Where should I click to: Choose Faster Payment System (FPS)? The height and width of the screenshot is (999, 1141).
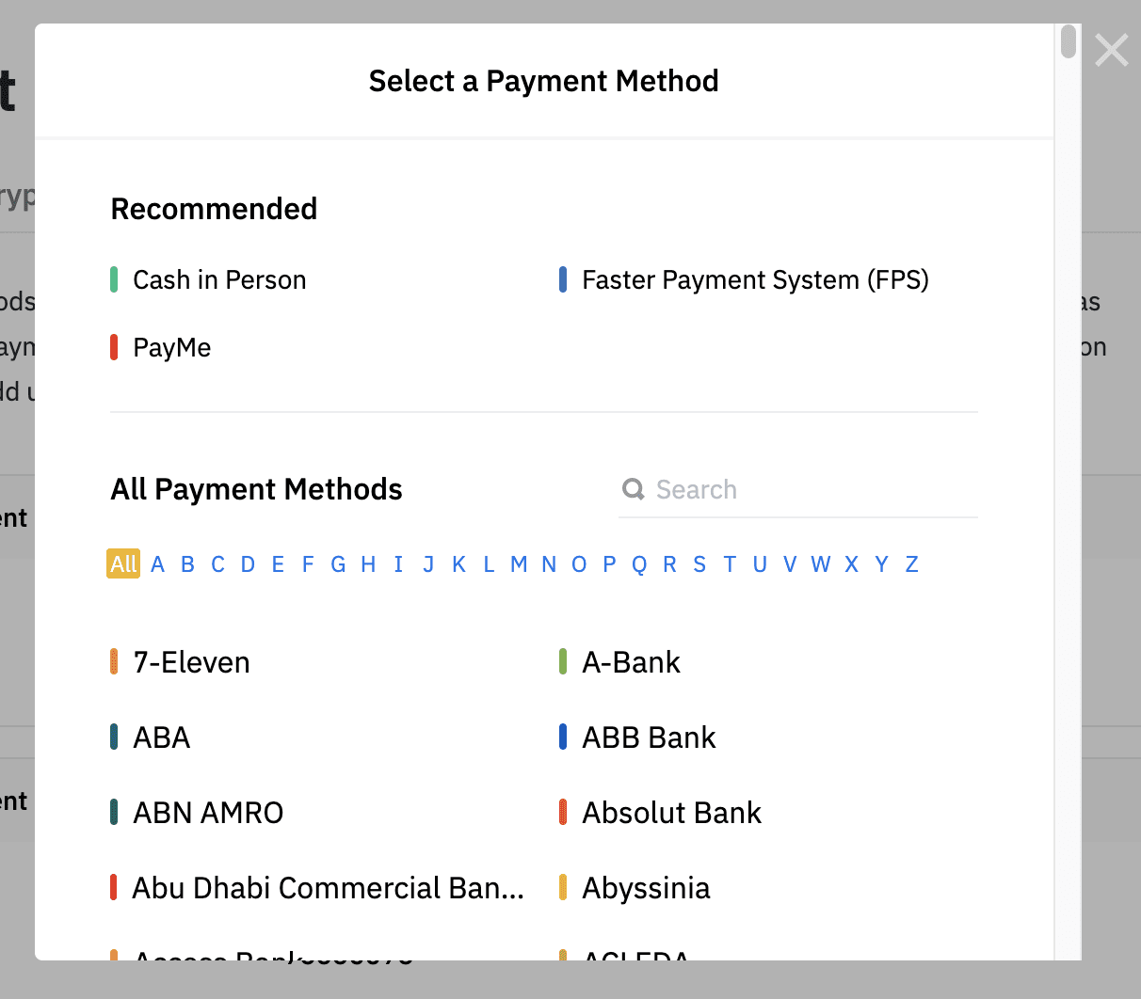754,279
